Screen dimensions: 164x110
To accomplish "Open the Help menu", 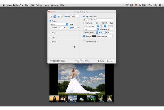I will tap(62, 5).
